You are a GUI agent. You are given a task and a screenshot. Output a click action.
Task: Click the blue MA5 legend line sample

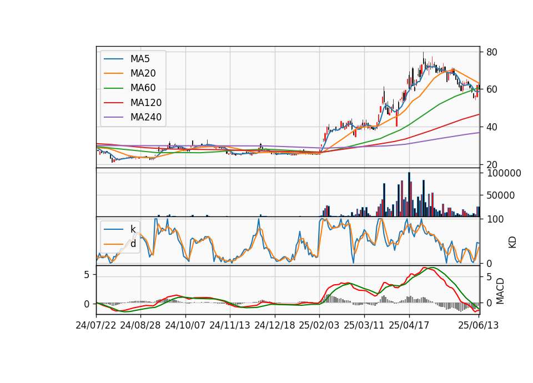pyautogui.click(x=113, y=59)
